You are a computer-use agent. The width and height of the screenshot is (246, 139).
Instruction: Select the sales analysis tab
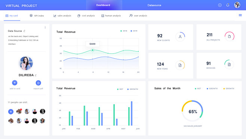tap(62, 16)
